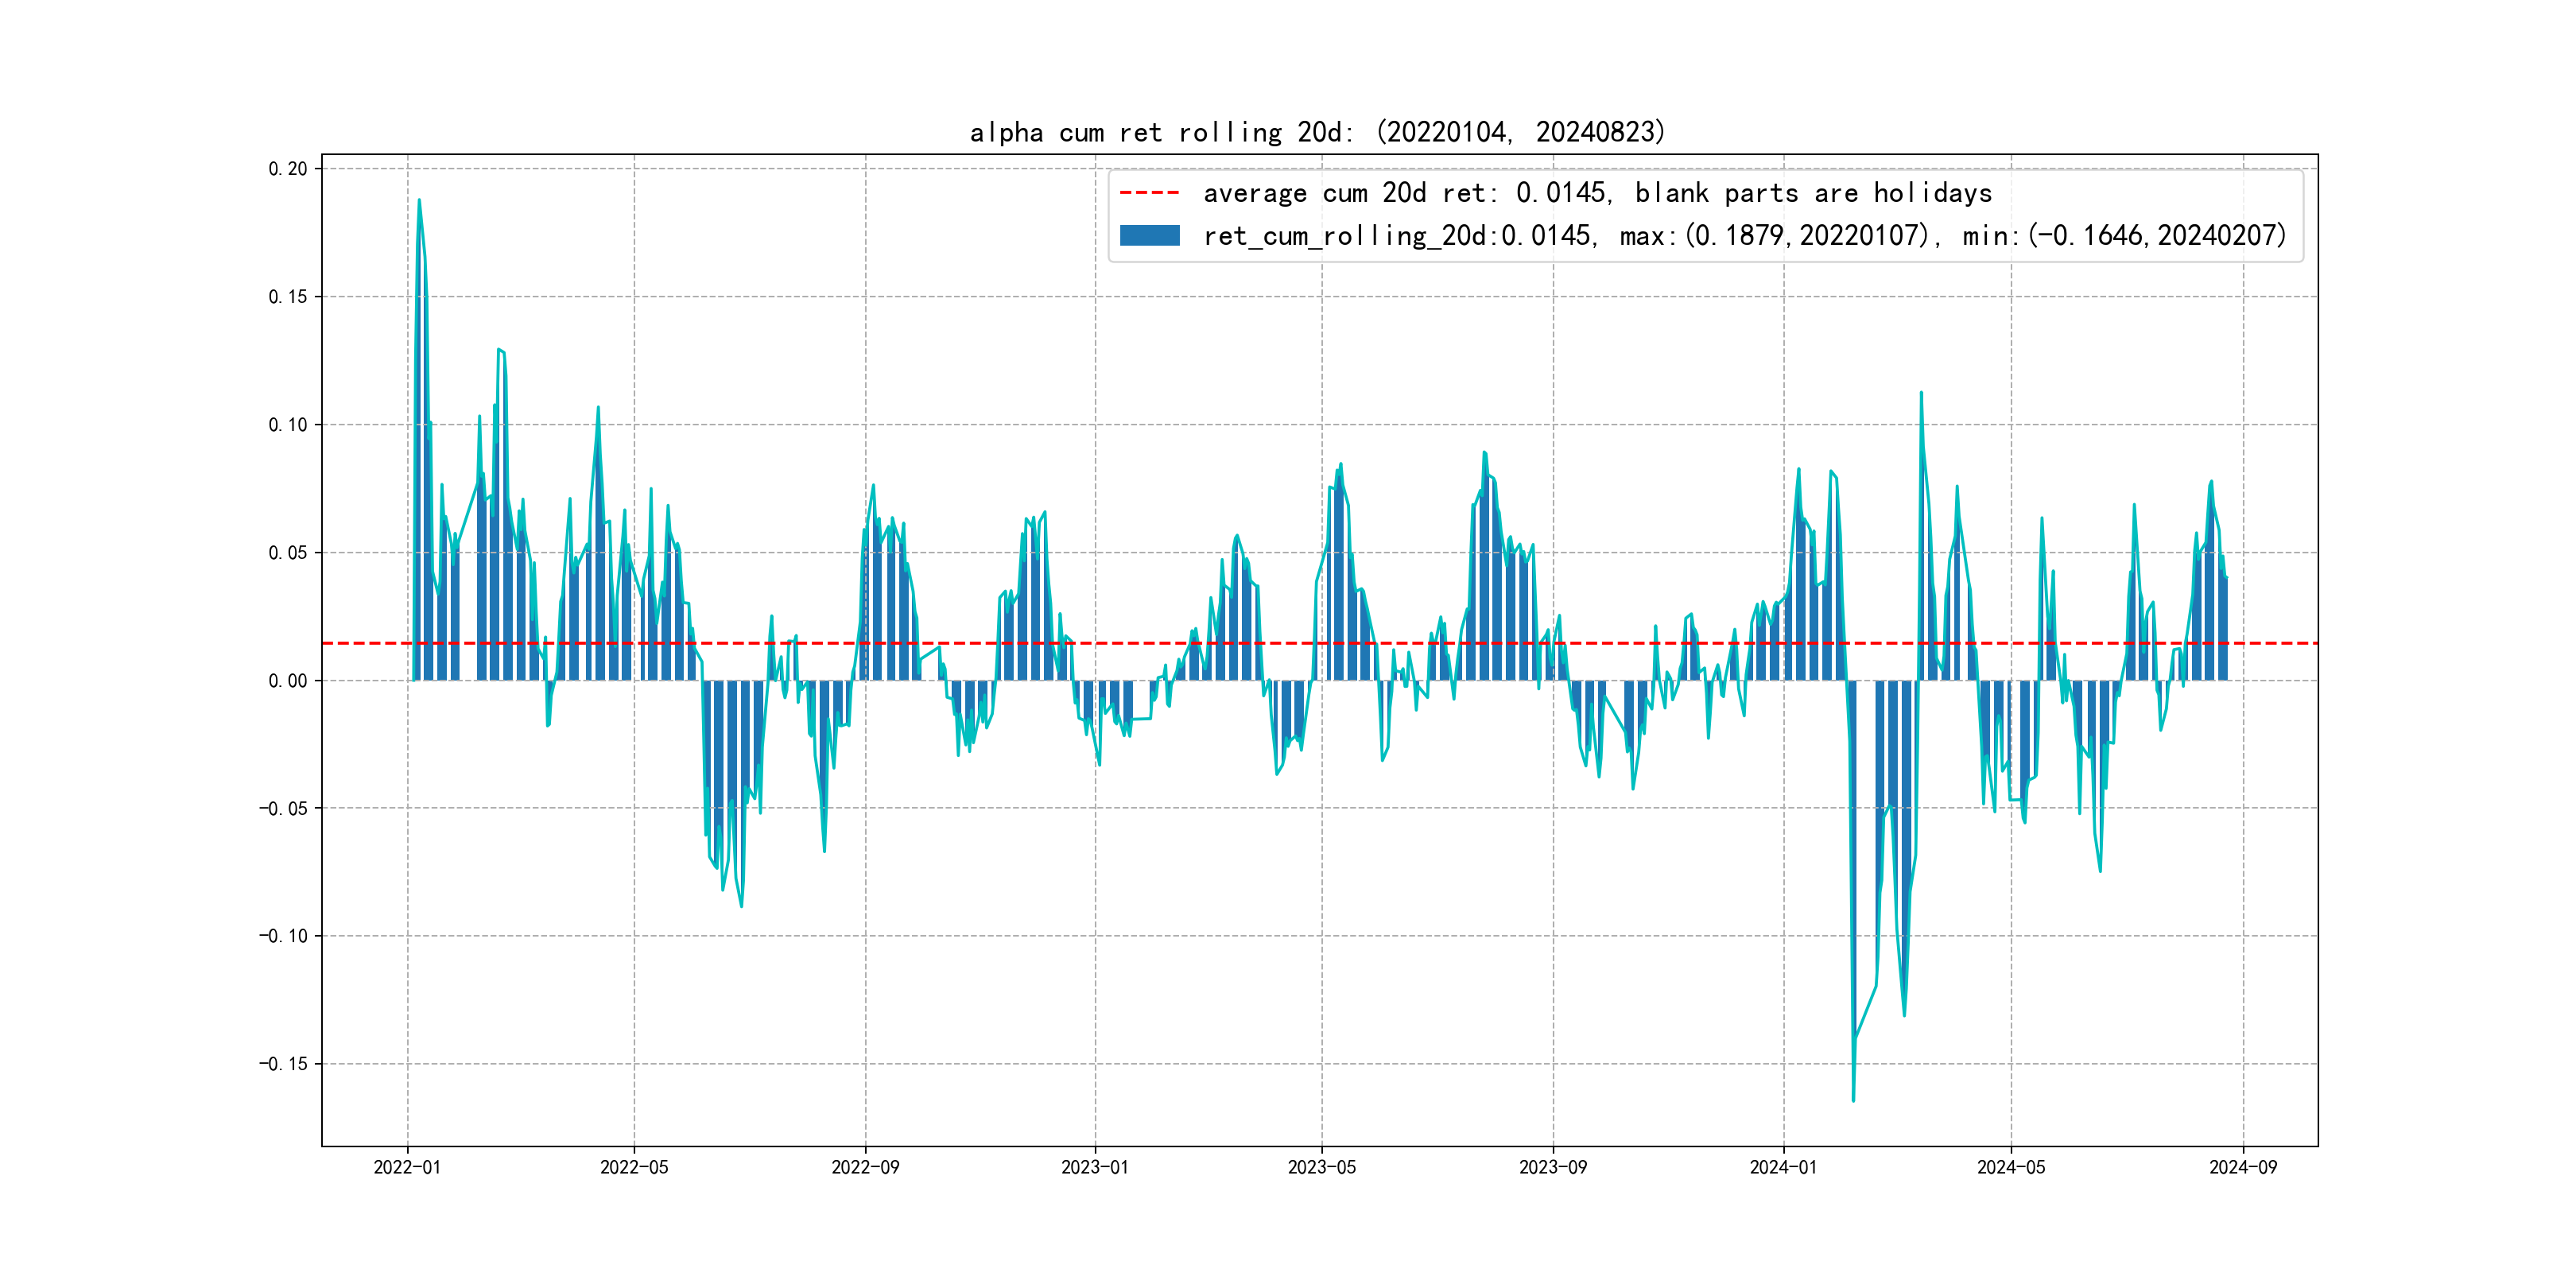2576x1288 pixels.
Task: Click the 2024-09 x-axis tick label
Action: [x=2243, y=1167]
